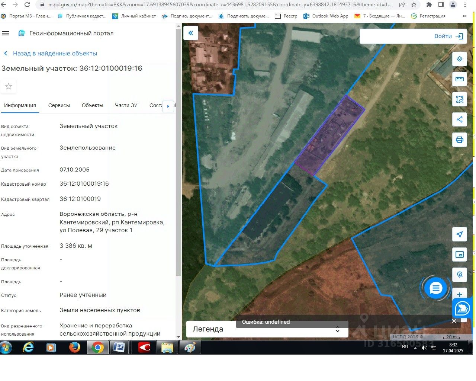Click the status value 'Ранее учтенный'
This screenshot has width=476, height=381.
pos(83,295)
